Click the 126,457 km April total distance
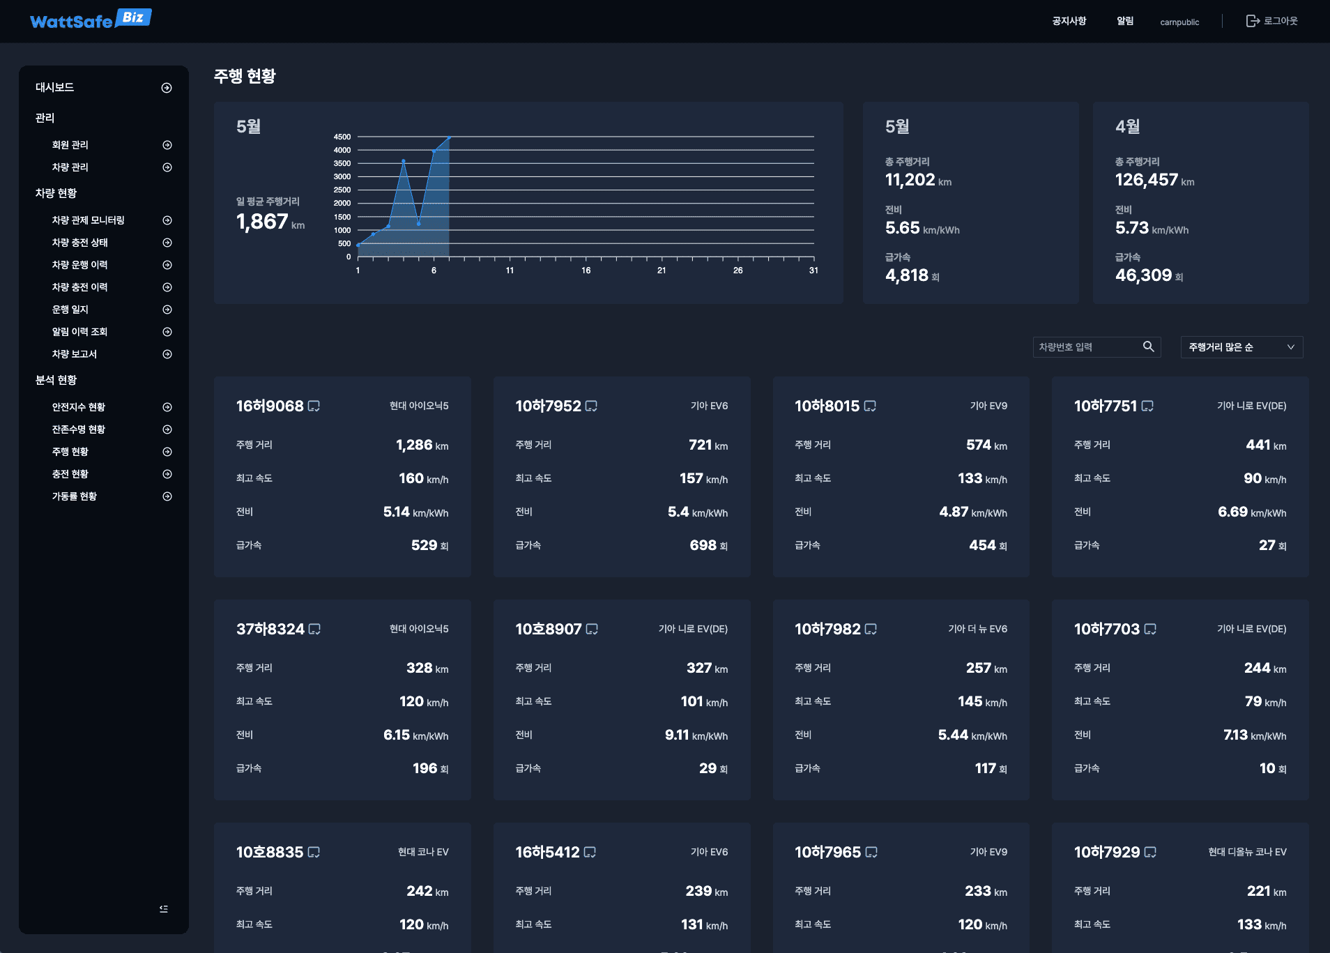Screen dimensions: 1330x953 (x=1154, y=180)
